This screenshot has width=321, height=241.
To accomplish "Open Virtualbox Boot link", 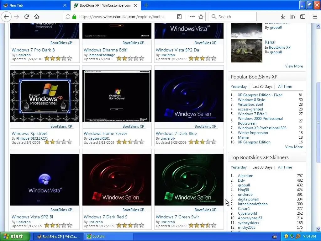I will click(250, 104).
